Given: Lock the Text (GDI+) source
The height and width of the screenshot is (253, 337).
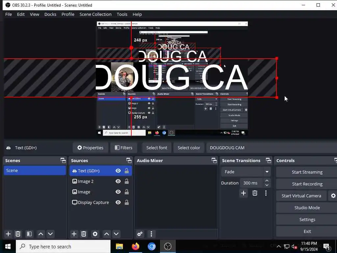Looking at the screenshot, I should [x=127, y=171].
